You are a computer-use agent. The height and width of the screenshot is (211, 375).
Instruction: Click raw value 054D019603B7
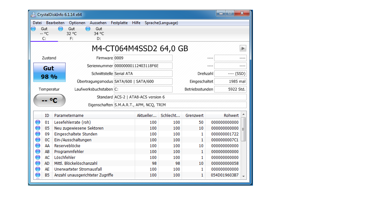(x=225, y=175)
